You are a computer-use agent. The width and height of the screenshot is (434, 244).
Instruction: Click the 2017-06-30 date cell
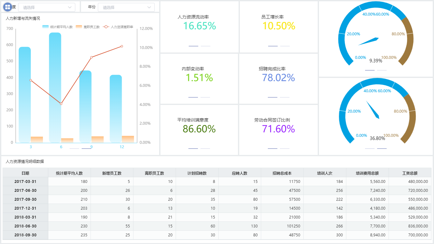click(25, 191)
